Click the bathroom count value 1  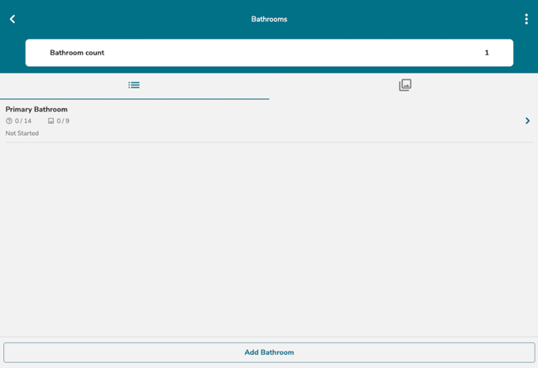(x=487, y=53)
